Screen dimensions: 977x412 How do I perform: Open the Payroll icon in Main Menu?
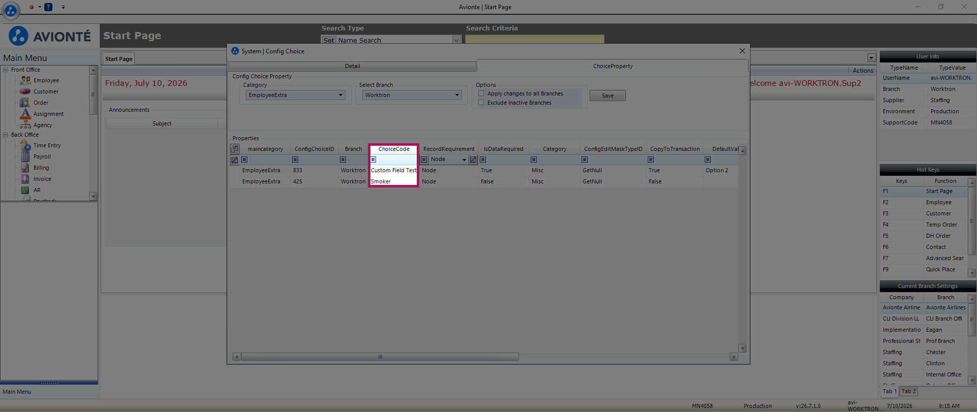pyautogui.click(x=25, y=156)
